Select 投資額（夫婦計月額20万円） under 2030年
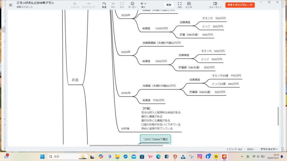Viewport: 287px width, 161px height. (159, 86)
